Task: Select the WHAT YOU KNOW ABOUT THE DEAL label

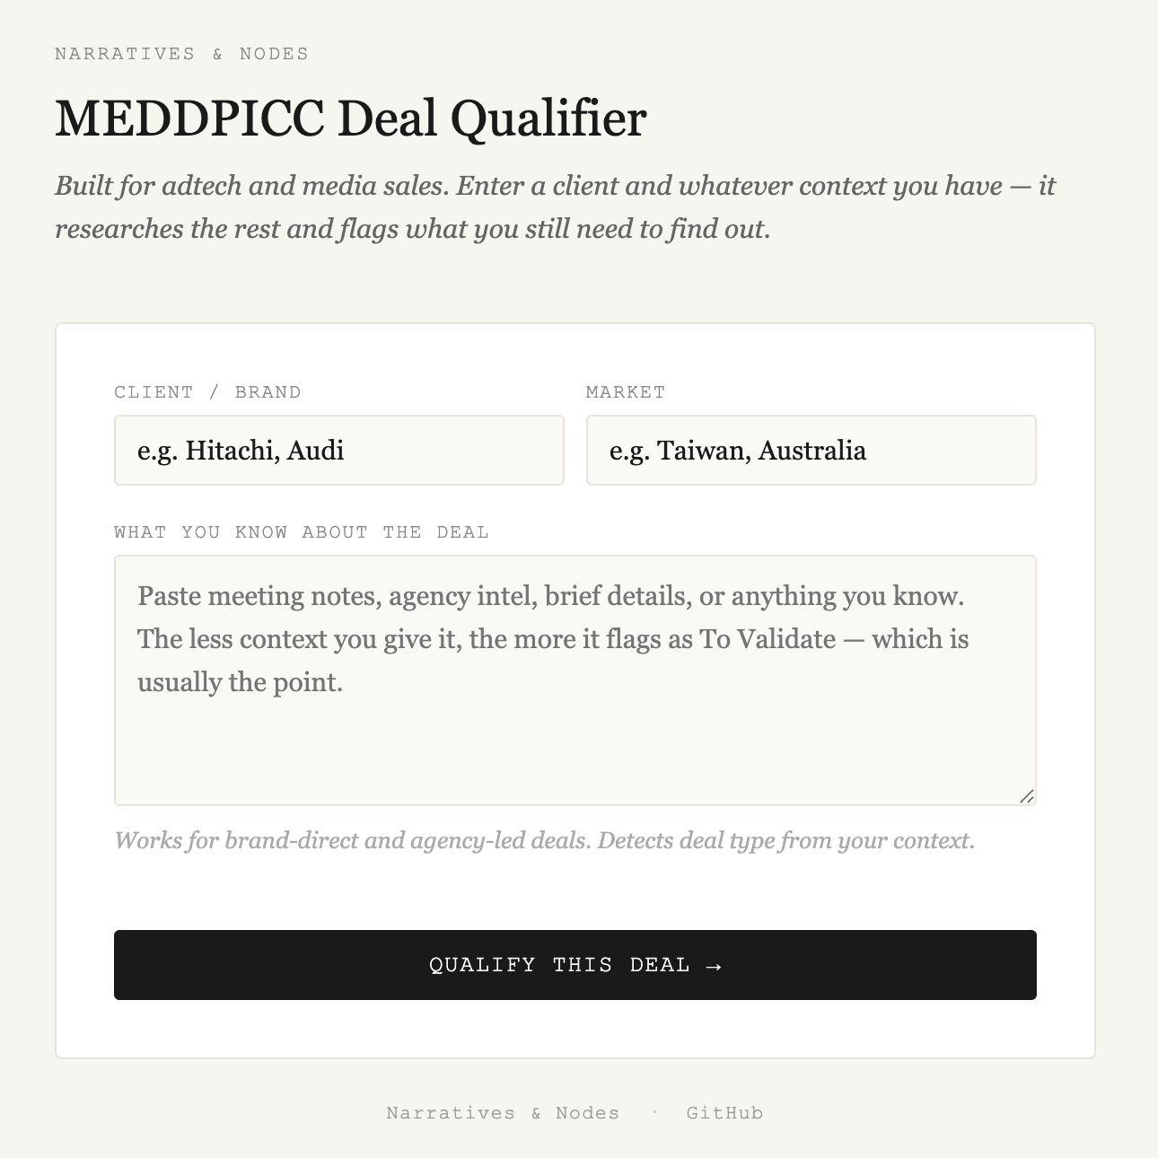Action: [302, 532]
